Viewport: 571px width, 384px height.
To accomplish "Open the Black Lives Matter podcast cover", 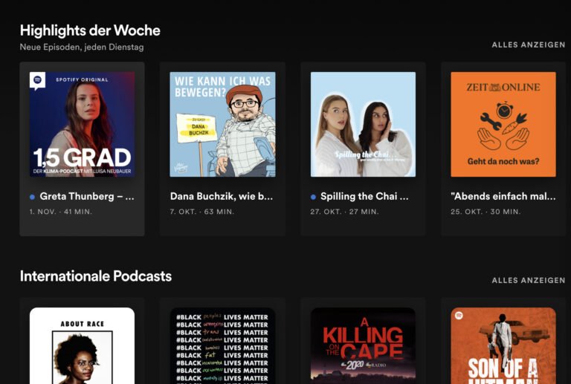I will coord(222,346).
